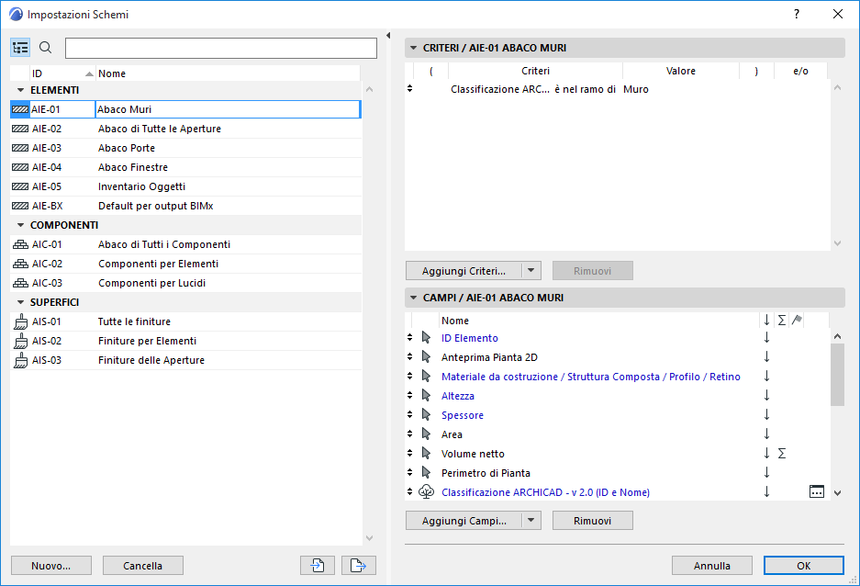Click the Nuovo button
Image resolution: width=860 pixels, height=586 pixels.
(x=51, y=566)
